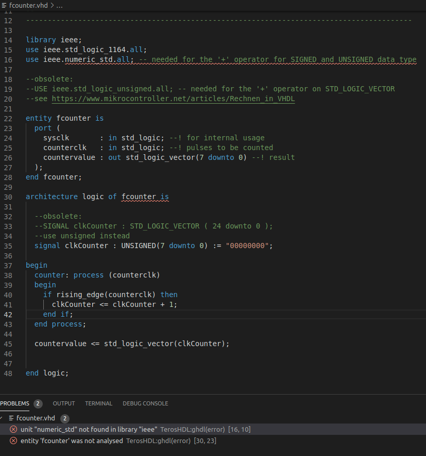Screen dimensions: 426x456
Task: Follow the mikrocontroller.net Rechnen_in_VHDL link
Action: [173, 99]
